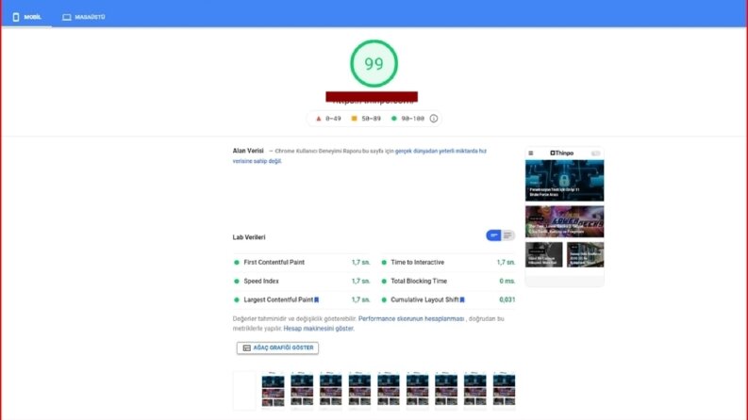
Task: Click the 'Lab Verileri' heading
Action: coord(249,237)
